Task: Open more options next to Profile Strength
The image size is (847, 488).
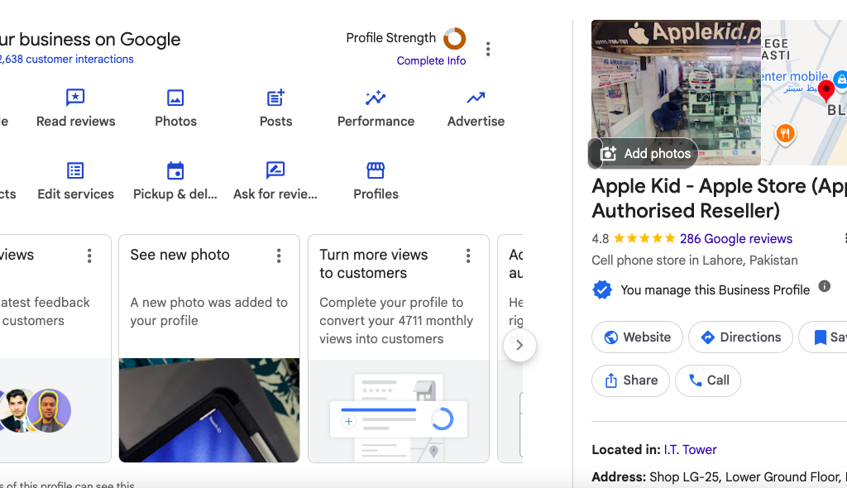Action: (x=488, y=49)
